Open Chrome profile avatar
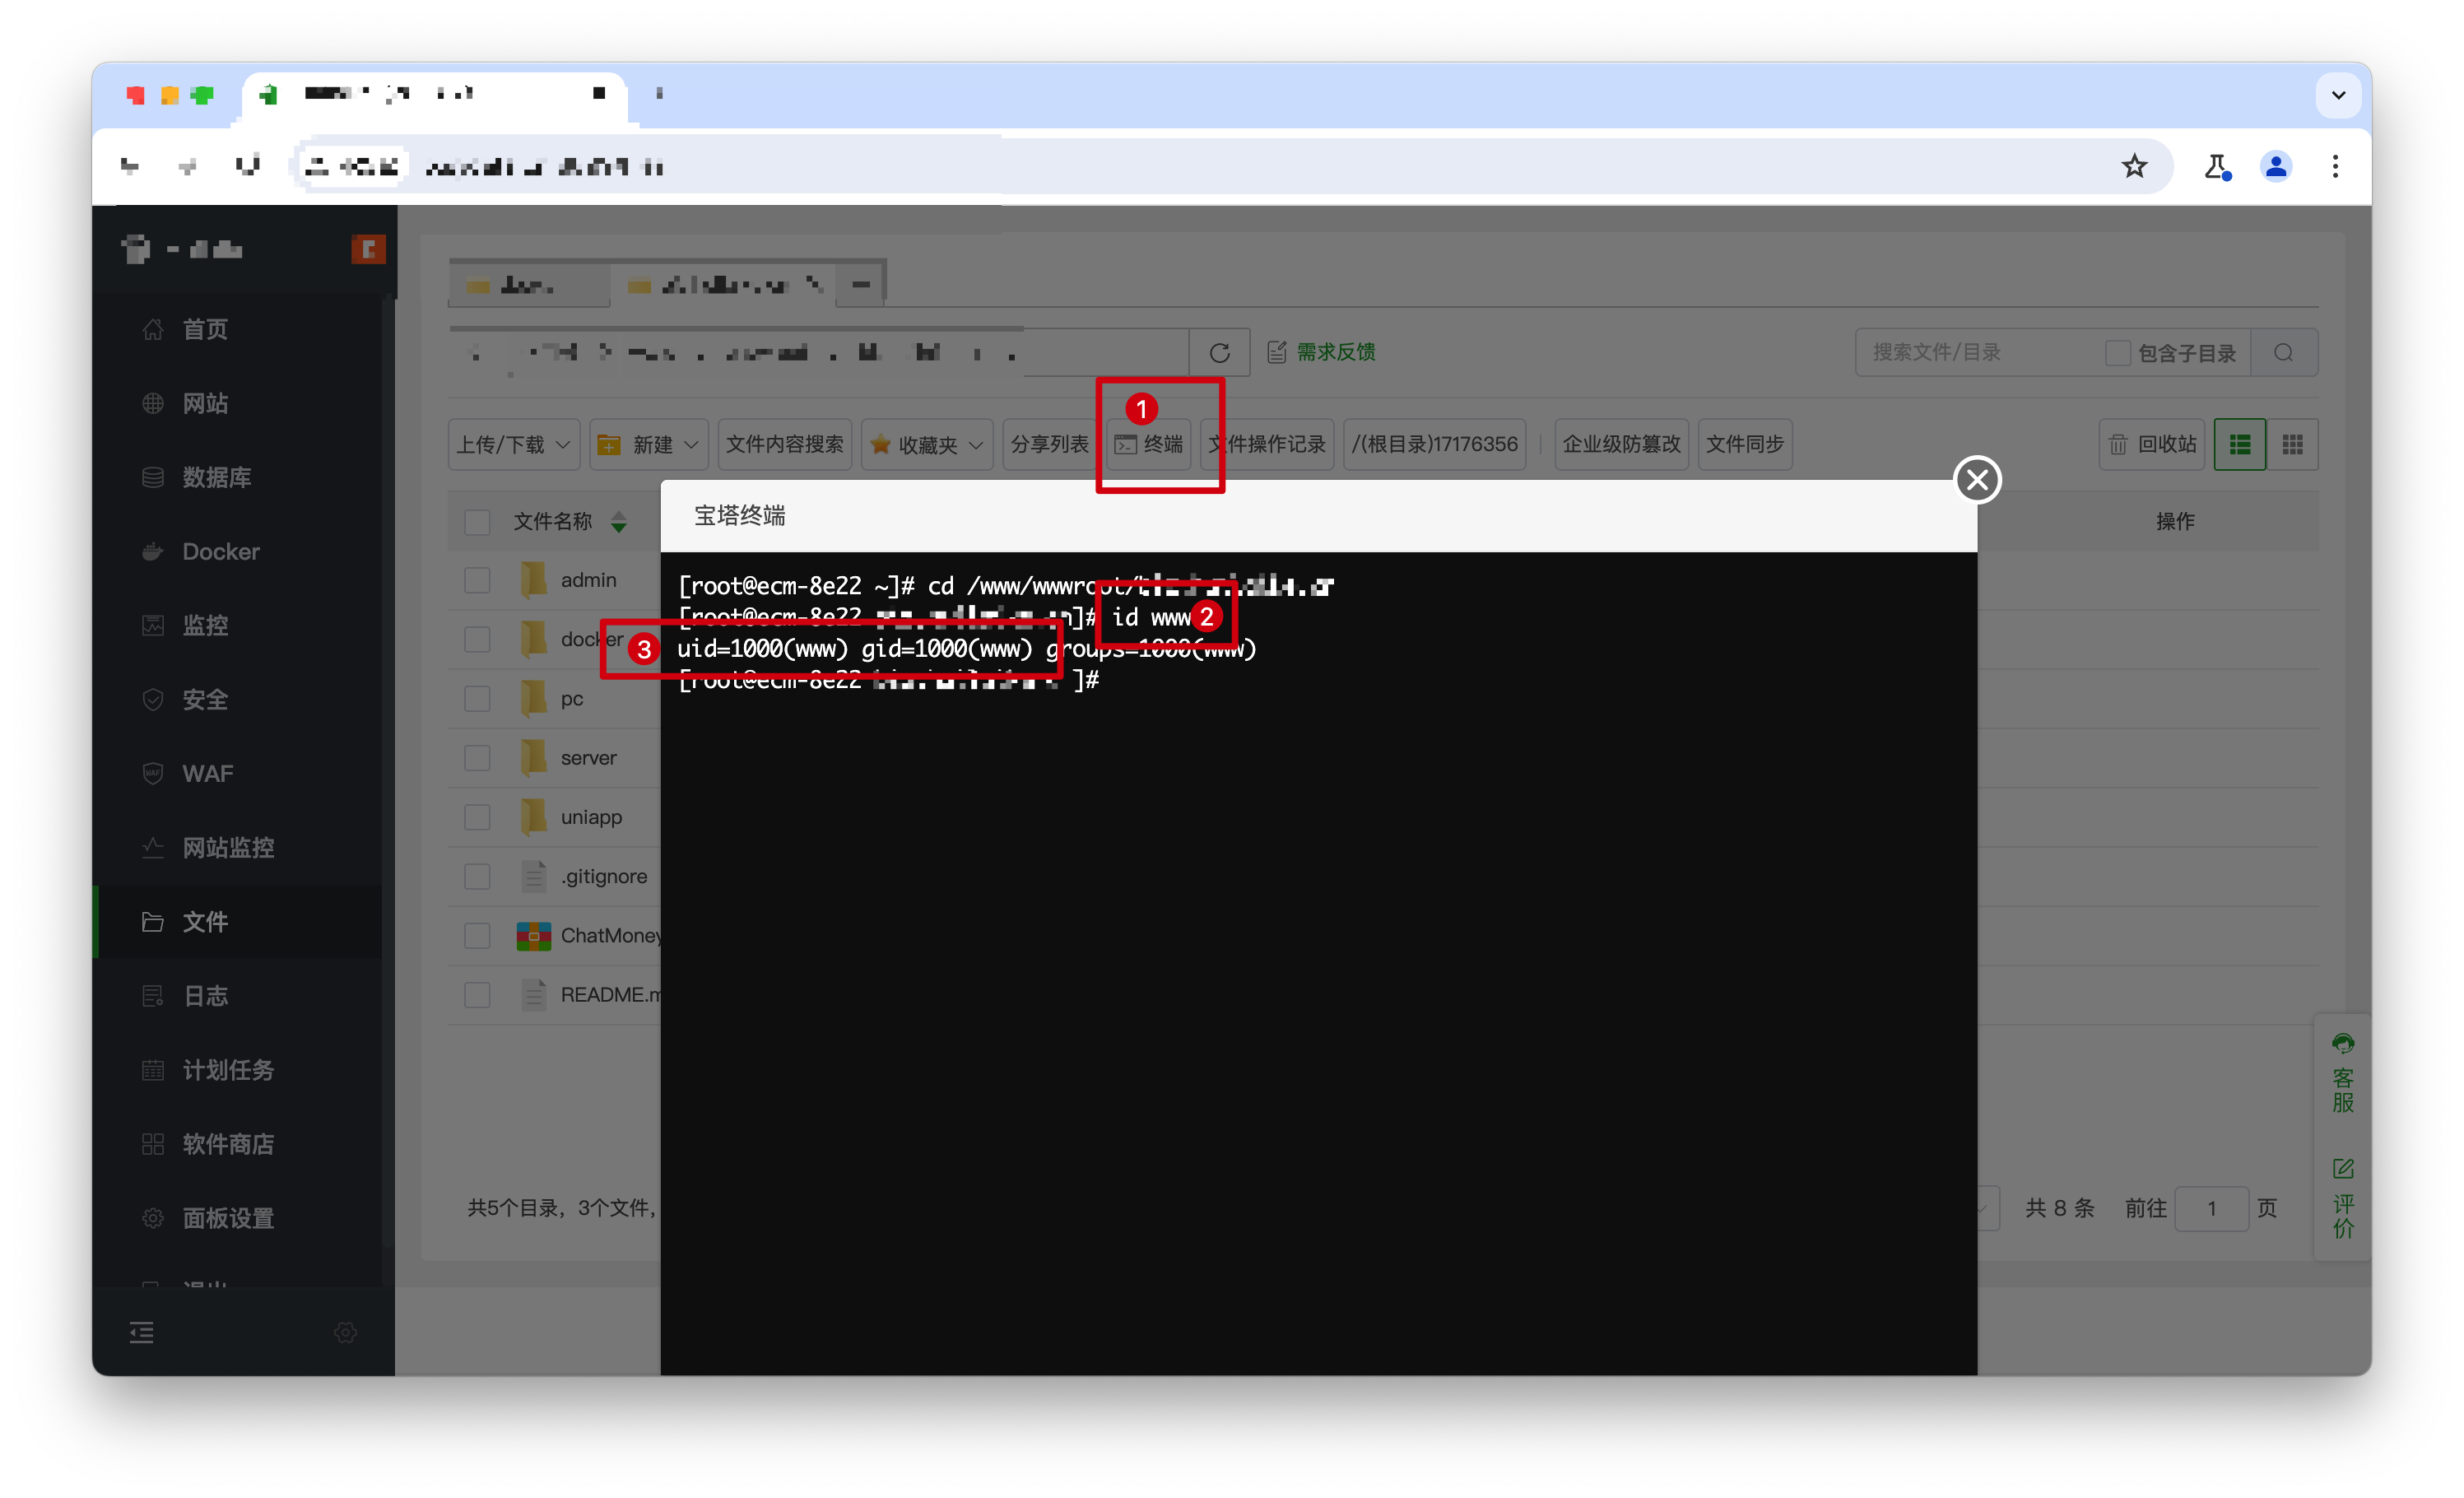2464x1498 pixels. 2275,166
